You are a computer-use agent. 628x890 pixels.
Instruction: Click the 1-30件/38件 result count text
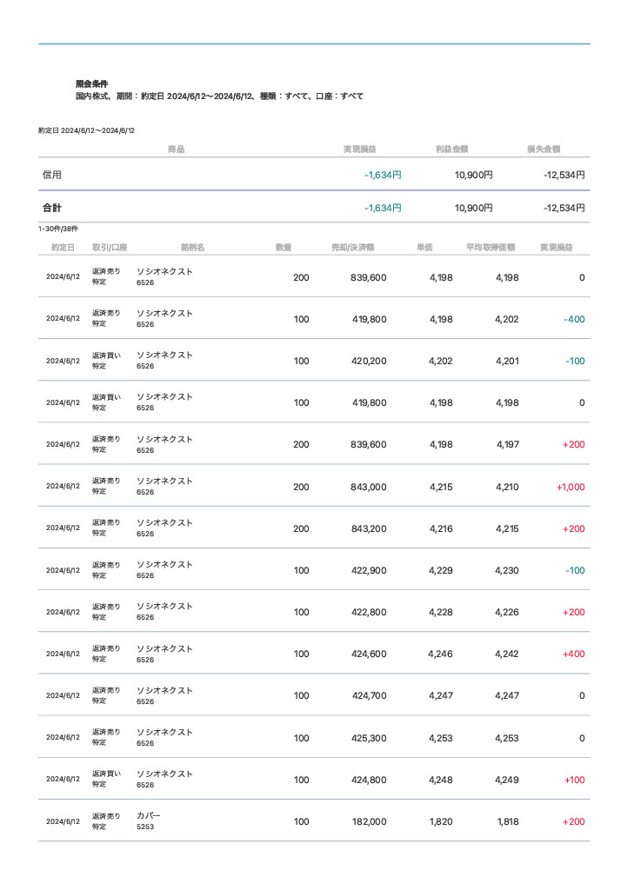click(x=58, y=229)
